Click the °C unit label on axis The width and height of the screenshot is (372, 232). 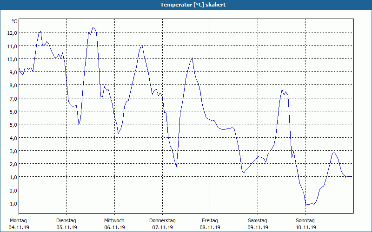click(x=14, y=21)
